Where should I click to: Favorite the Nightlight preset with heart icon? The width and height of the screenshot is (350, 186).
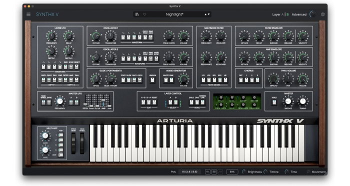(144, 14)
